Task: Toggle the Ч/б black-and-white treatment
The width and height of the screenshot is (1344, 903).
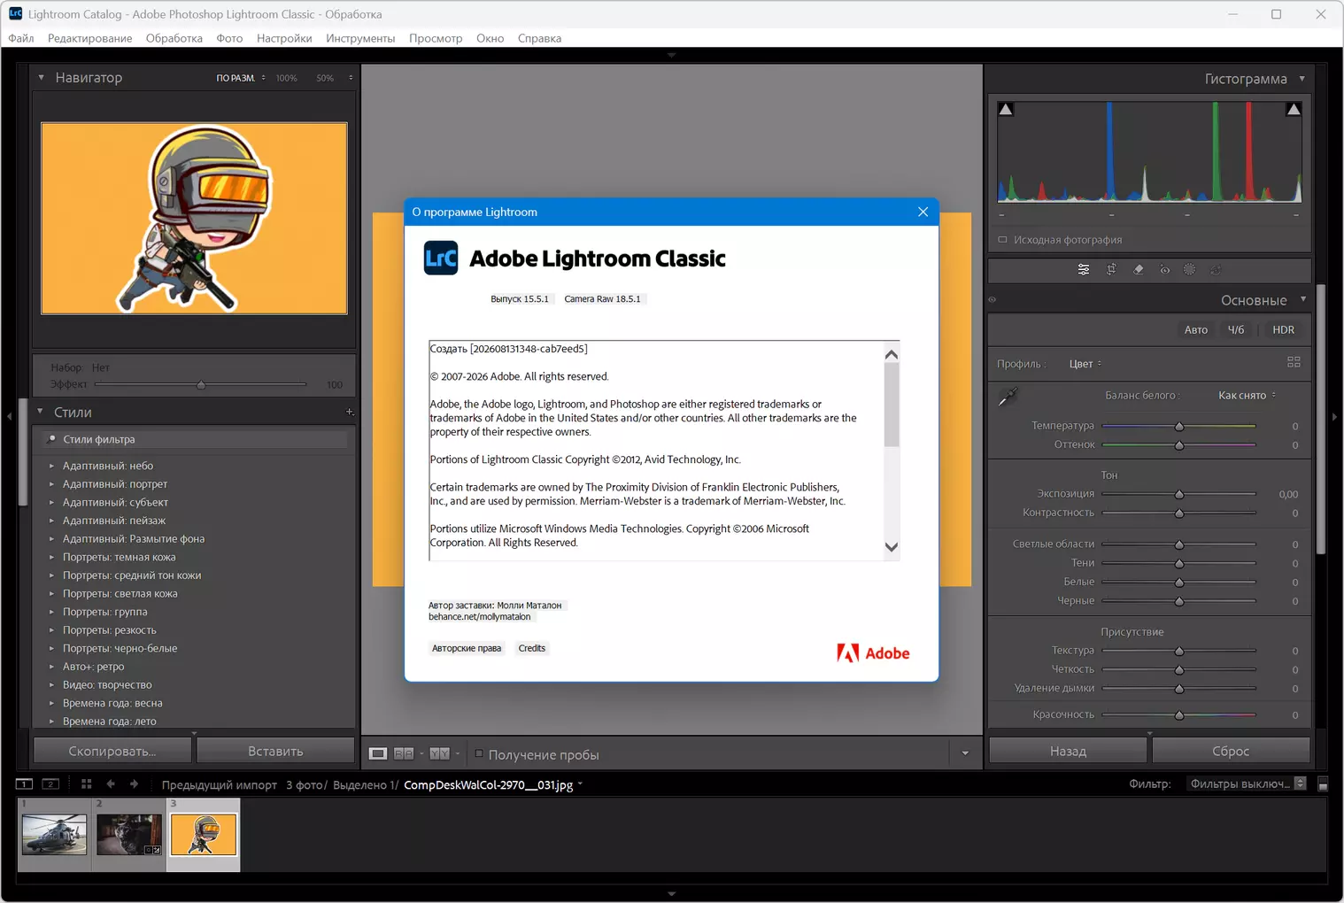Action: tap(1236, 330)
